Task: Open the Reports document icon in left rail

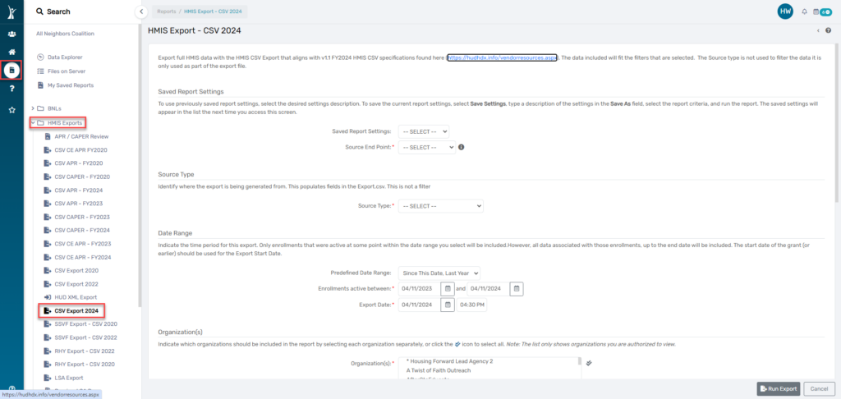Action: [x=11, y=71]
